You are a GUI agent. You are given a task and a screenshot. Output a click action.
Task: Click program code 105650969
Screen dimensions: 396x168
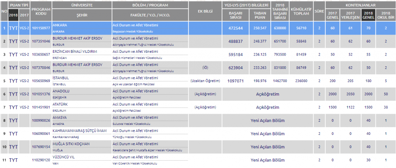(41, 81)
